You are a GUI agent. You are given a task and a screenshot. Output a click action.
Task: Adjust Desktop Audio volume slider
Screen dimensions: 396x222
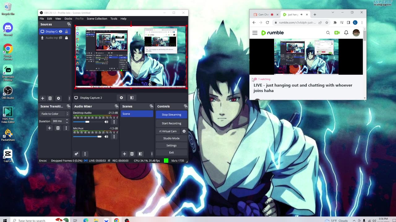87,122
